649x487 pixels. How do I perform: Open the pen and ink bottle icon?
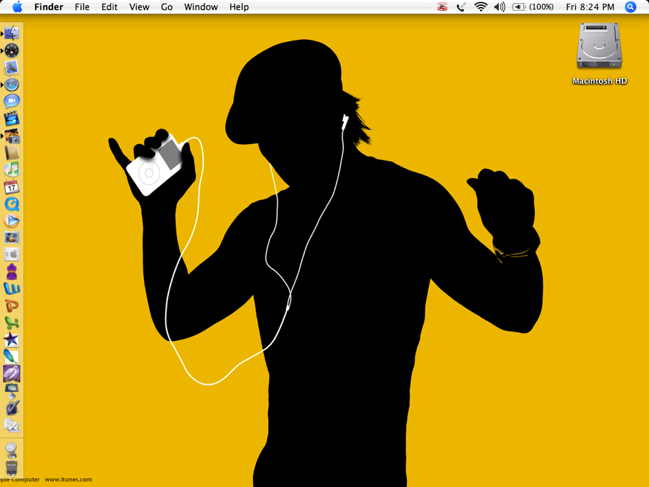[x=11, y=408]
